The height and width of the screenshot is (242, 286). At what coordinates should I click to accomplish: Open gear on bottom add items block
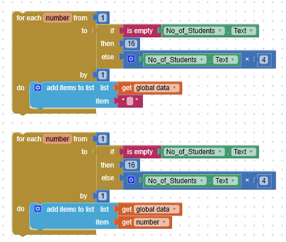tap(38, 209)
